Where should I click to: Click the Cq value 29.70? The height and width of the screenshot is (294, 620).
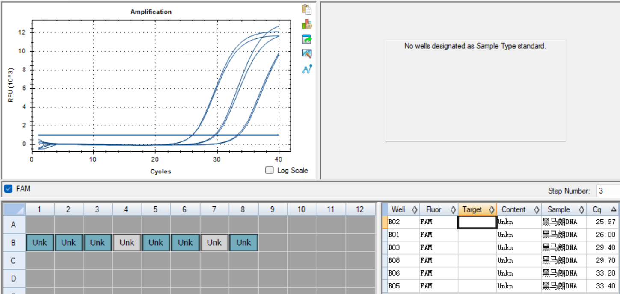tap(606, 260)
